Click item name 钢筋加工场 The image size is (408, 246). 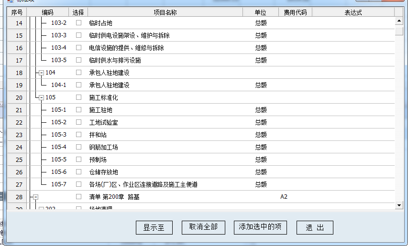[104, 147]
